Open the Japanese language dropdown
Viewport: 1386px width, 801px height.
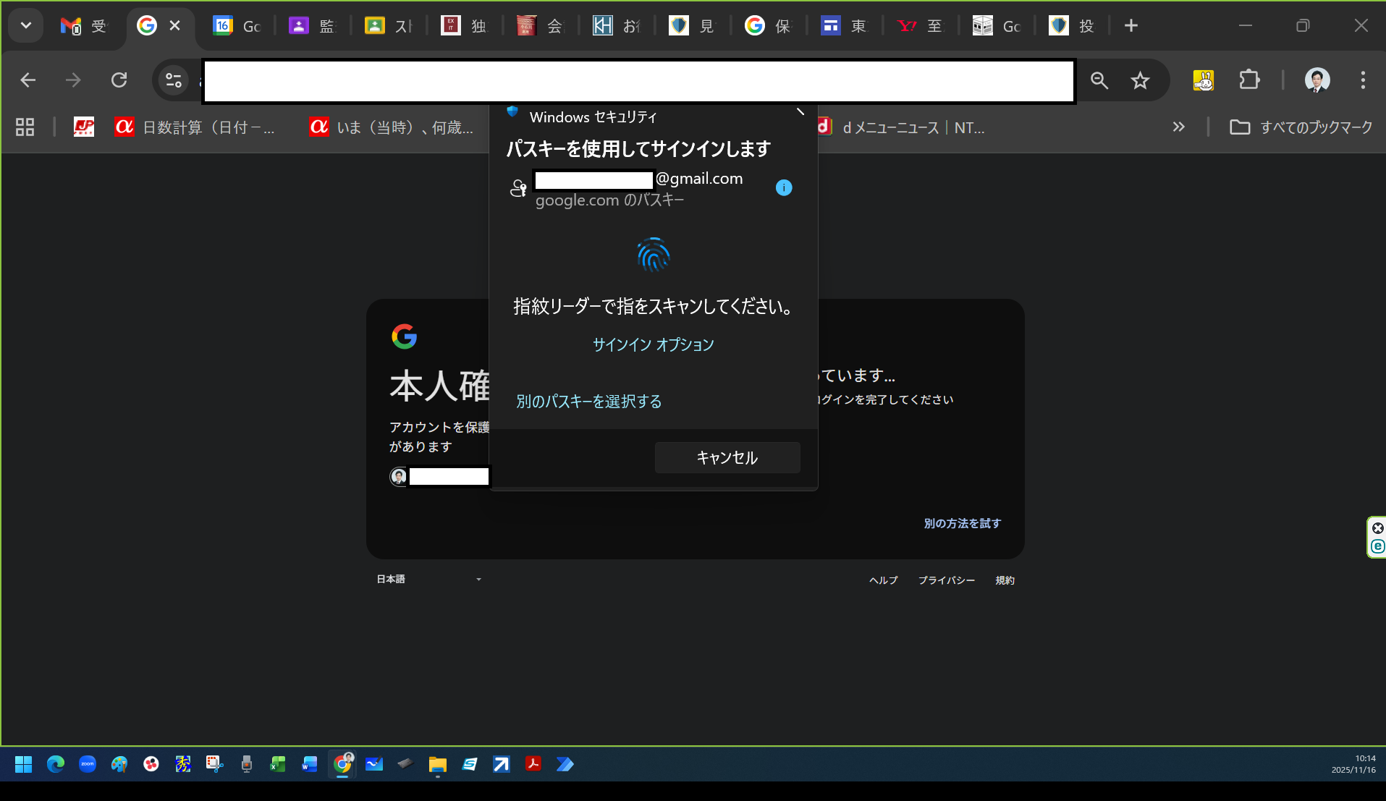(x=428, y=580)
